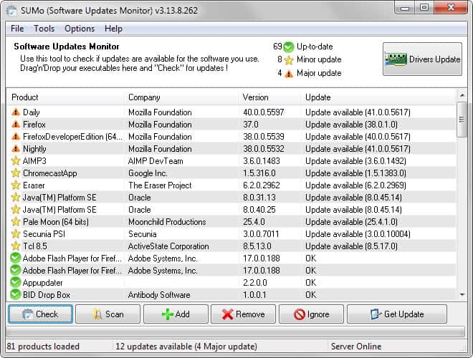Click the Ignore button
This screenshot has width=473, height=358.
coord(311,314)
